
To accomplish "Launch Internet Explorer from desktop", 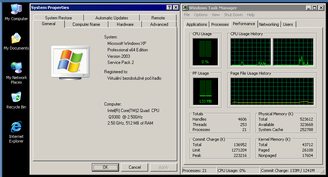I will (16, 127).
